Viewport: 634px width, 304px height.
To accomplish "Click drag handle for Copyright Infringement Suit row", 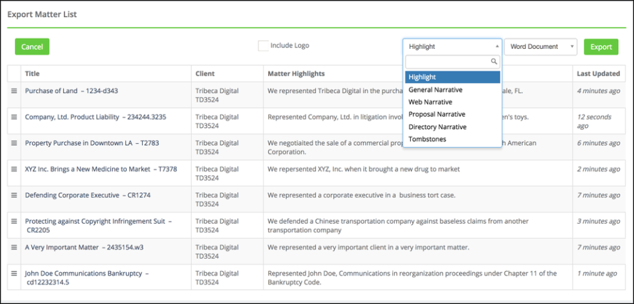I will [14, 221].
